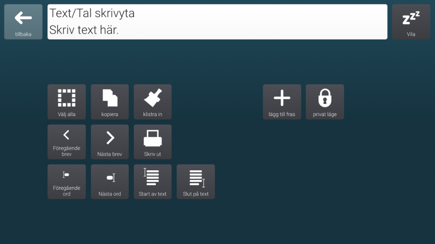Select all text with Välj alla

pyautogui.click(x=67, y=102)
